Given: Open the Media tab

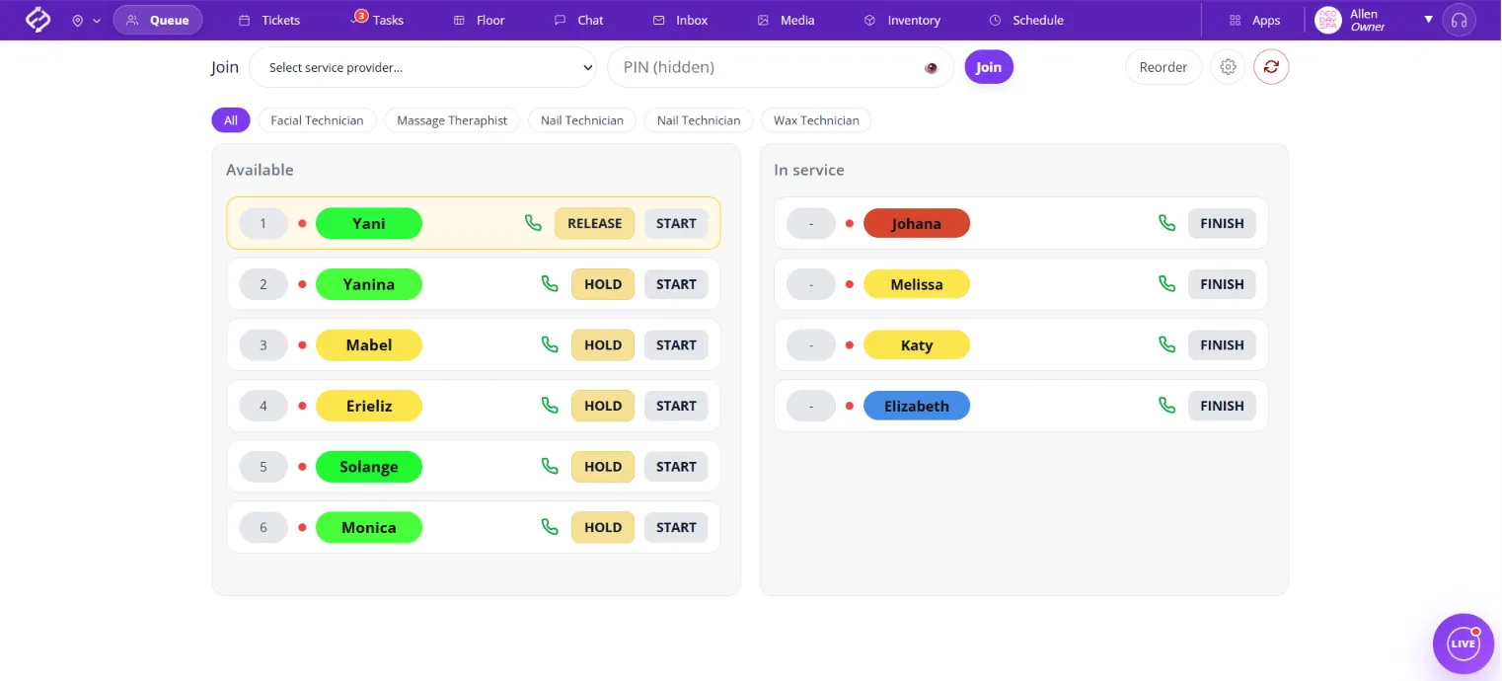Looking at the screenshot, I should [786, 20].
